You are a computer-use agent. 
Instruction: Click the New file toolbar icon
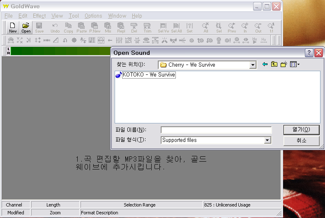[x=13, y=28]
